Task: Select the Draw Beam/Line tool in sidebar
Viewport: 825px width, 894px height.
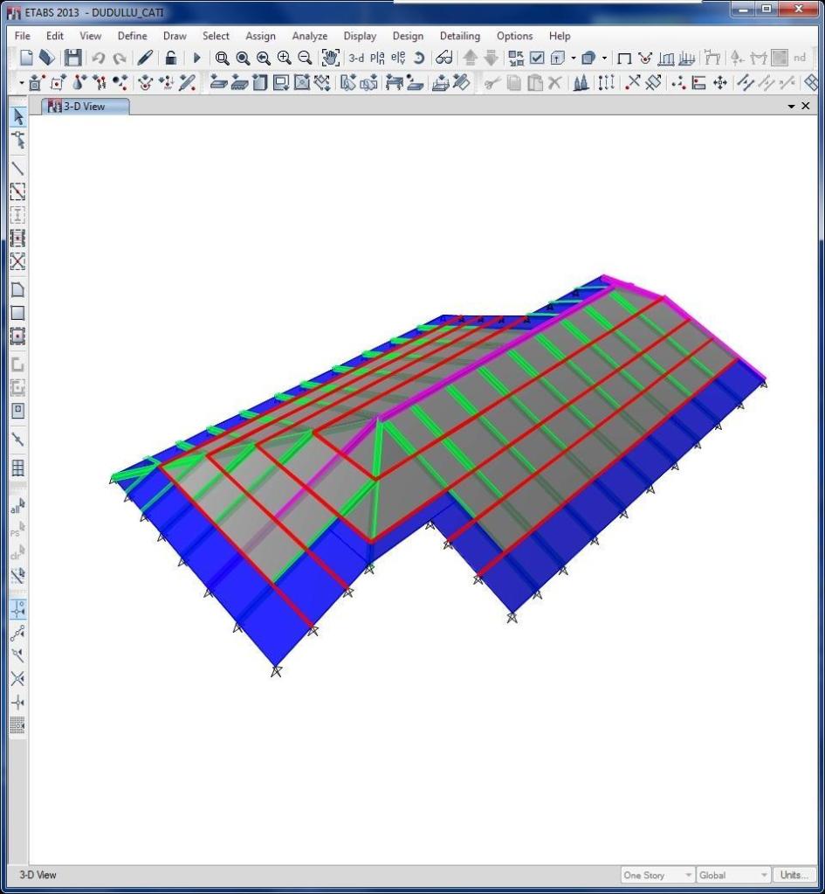Action: [17, 168]
